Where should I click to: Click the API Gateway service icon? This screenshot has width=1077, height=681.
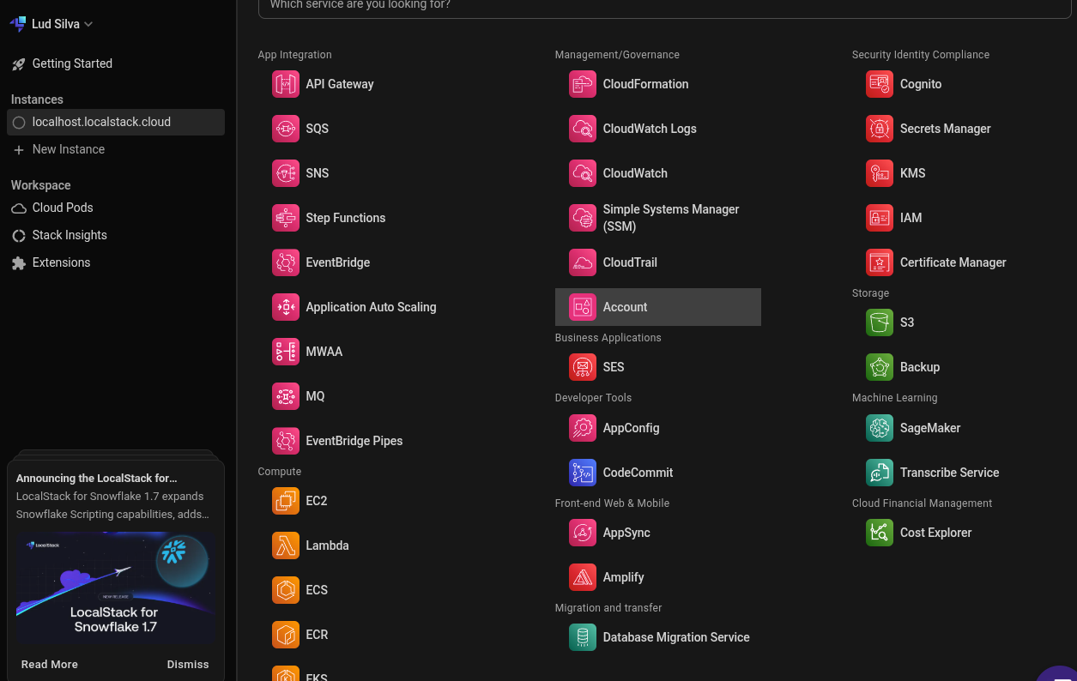(286, 84)
